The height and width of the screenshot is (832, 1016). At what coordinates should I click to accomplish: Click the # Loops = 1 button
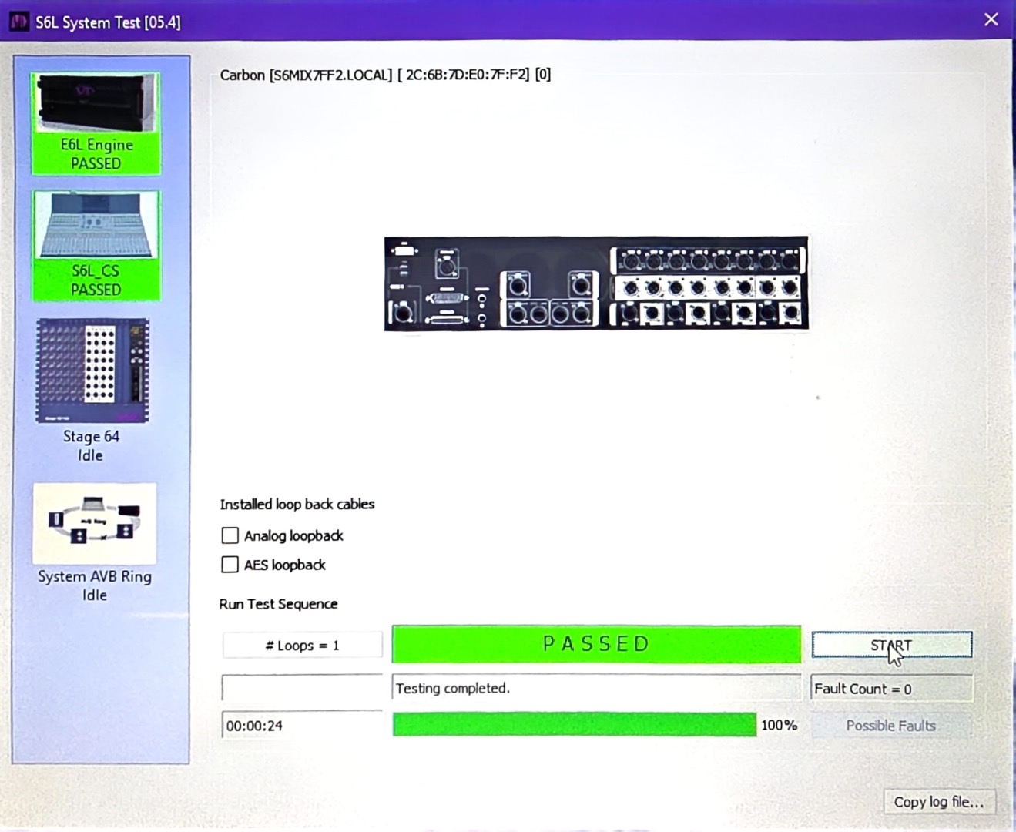tap(302, 646)
